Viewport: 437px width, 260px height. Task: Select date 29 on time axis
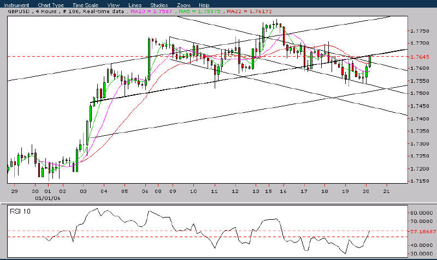pos(15,191)
